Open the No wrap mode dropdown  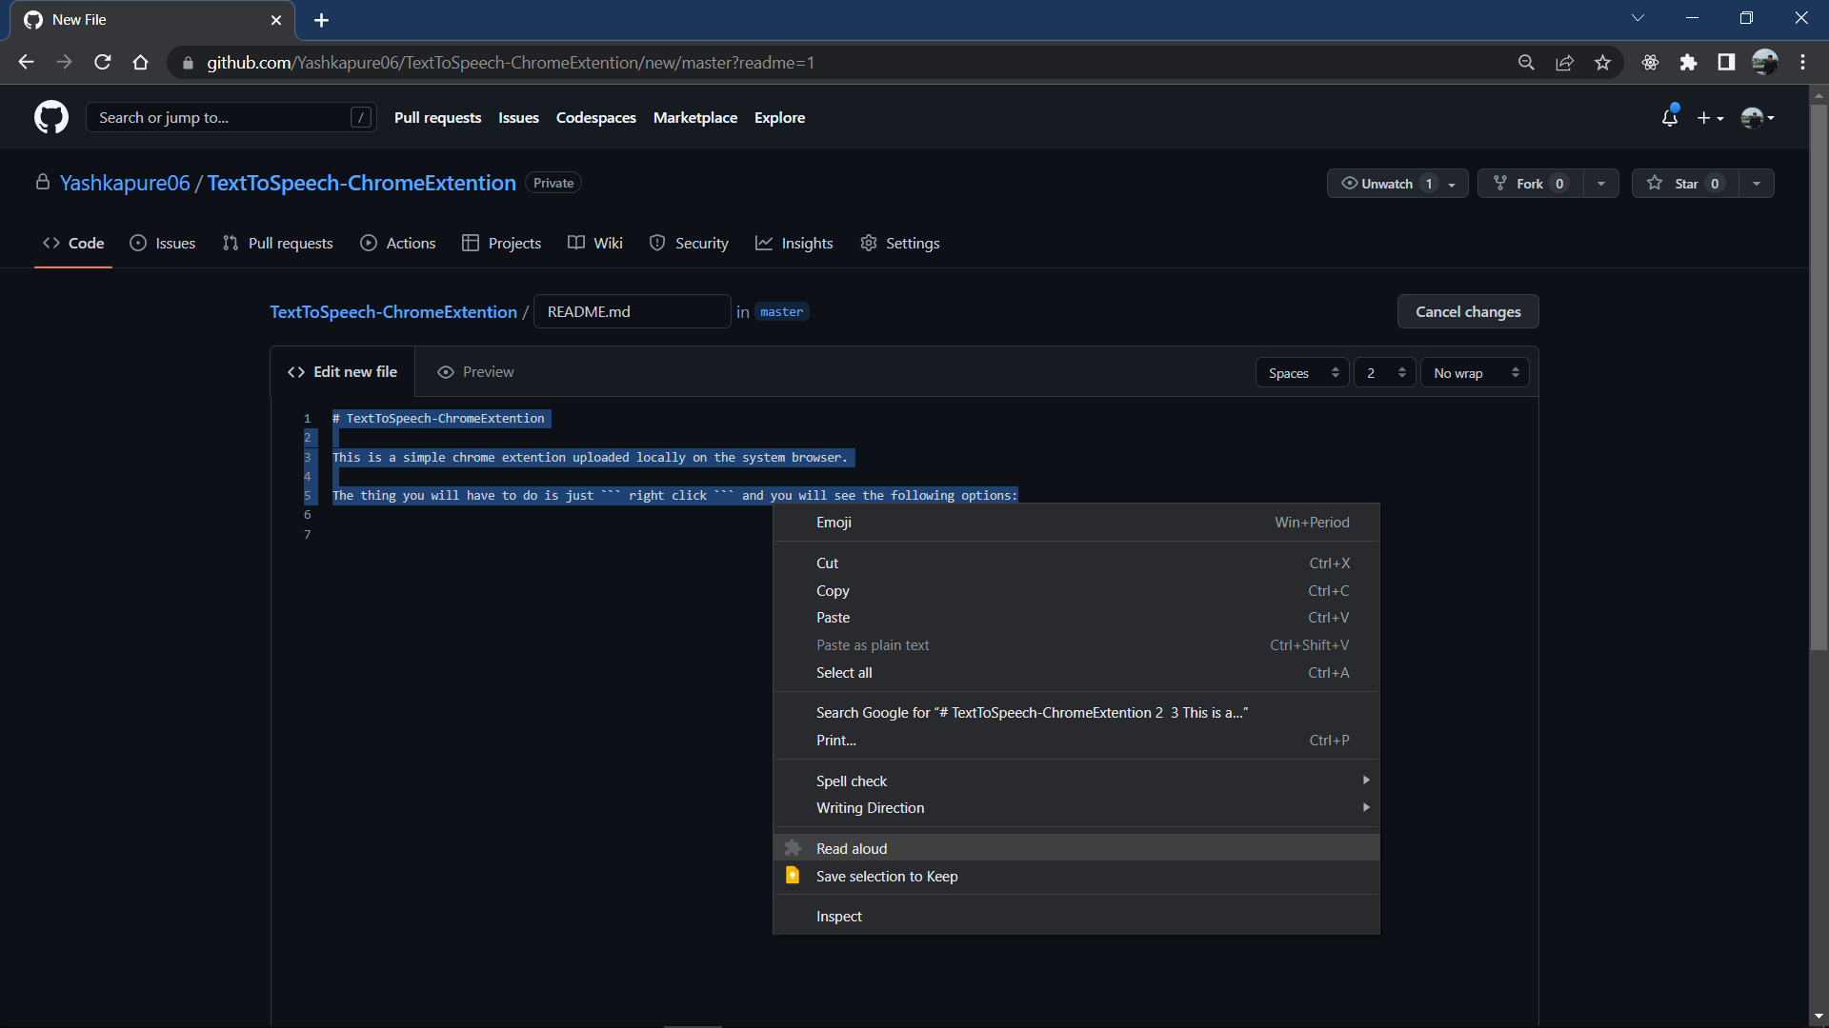tap(1475, 373)
